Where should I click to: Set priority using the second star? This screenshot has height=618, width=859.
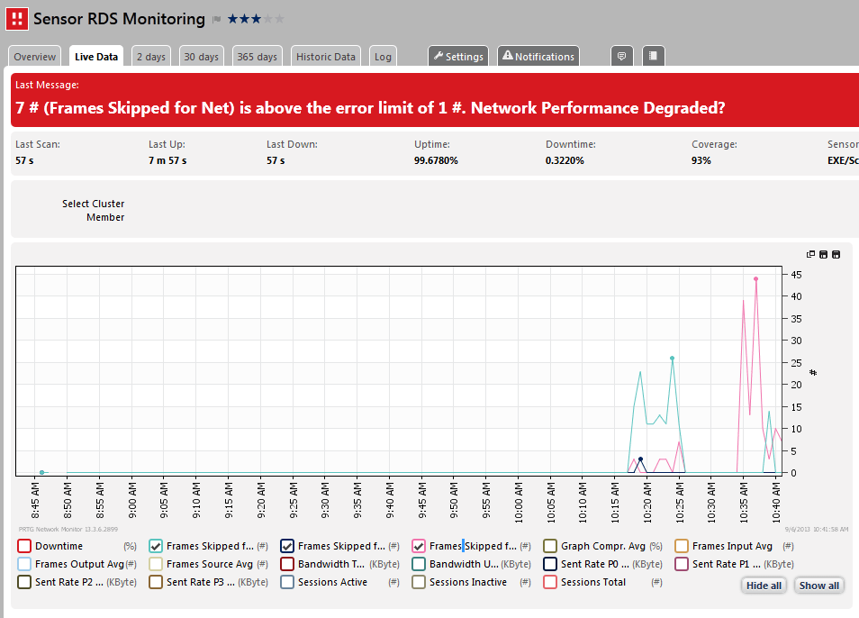pyautogui.click(x=244, y=19)
